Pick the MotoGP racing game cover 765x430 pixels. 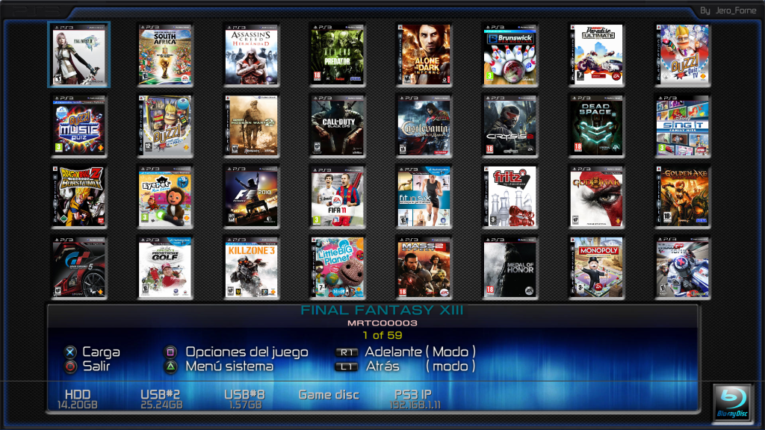tap(683, 268)
